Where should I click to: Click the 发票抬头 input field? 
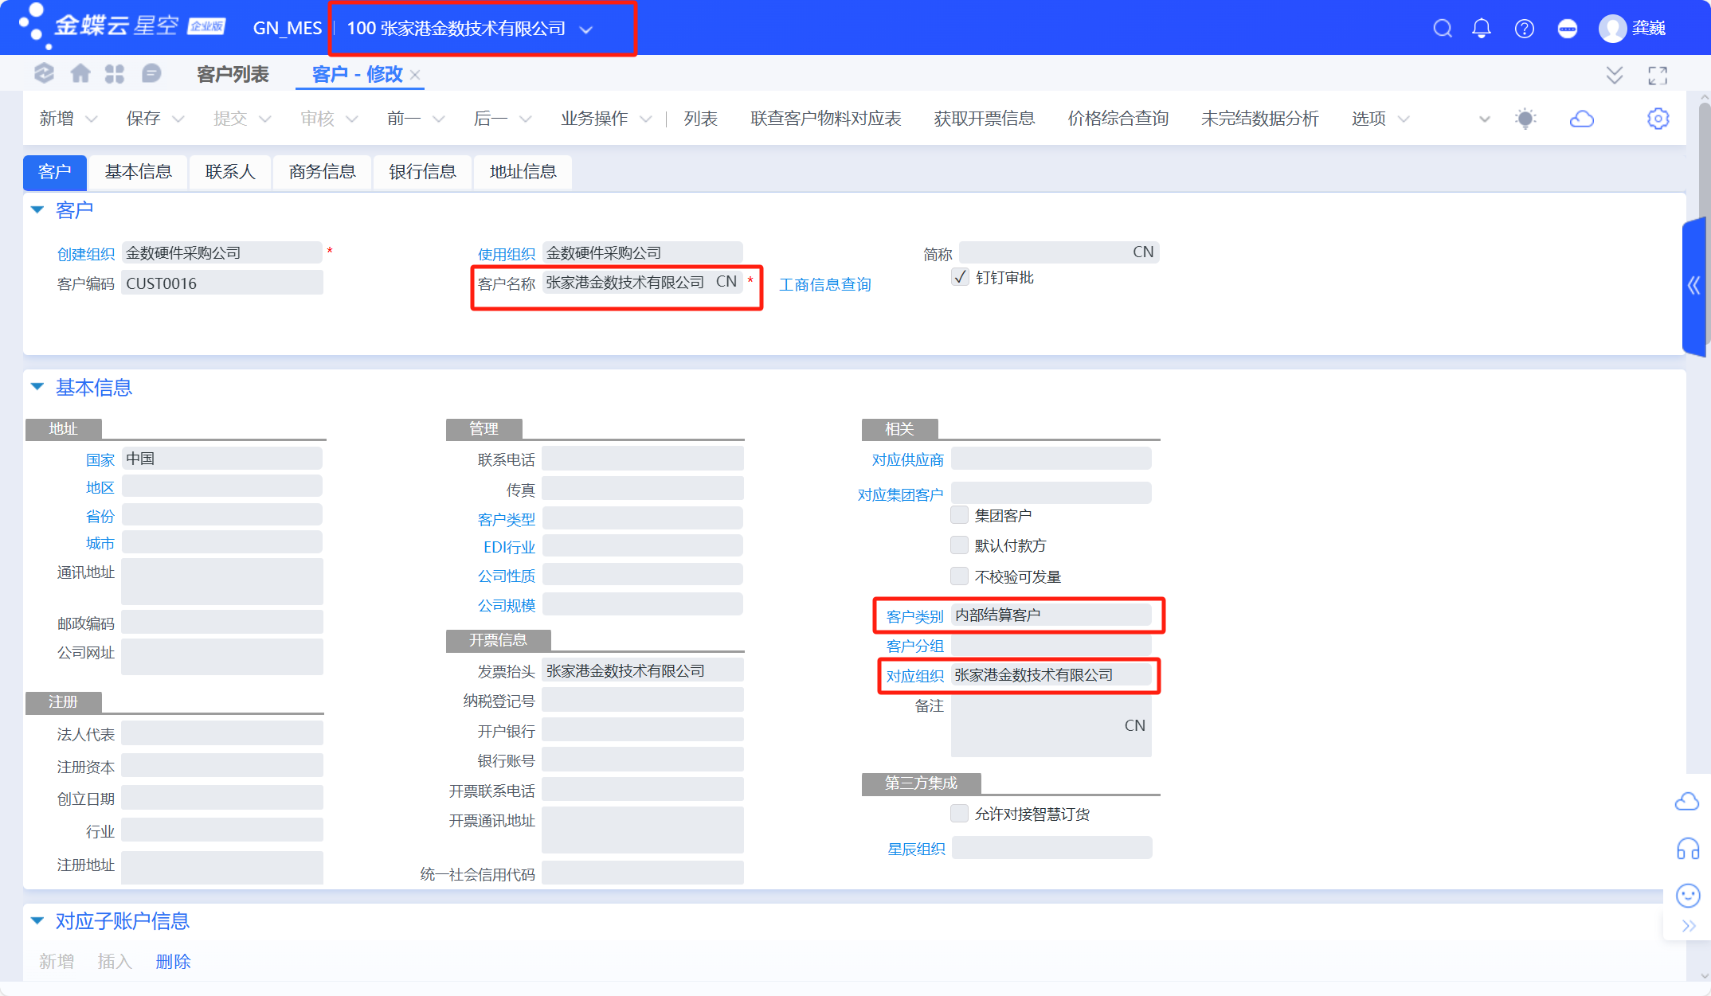click(x=642, y=671)
